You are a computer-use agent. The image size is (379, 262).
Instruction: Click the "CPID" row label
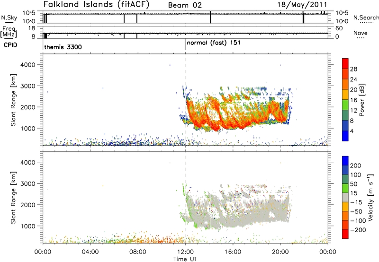tap(10, 45)
